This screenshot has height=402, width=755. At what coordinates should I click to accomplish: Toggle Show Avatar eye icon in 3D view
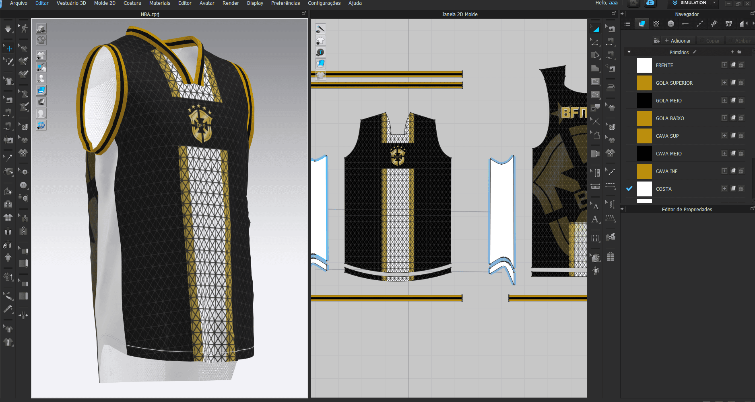point(41,78)
